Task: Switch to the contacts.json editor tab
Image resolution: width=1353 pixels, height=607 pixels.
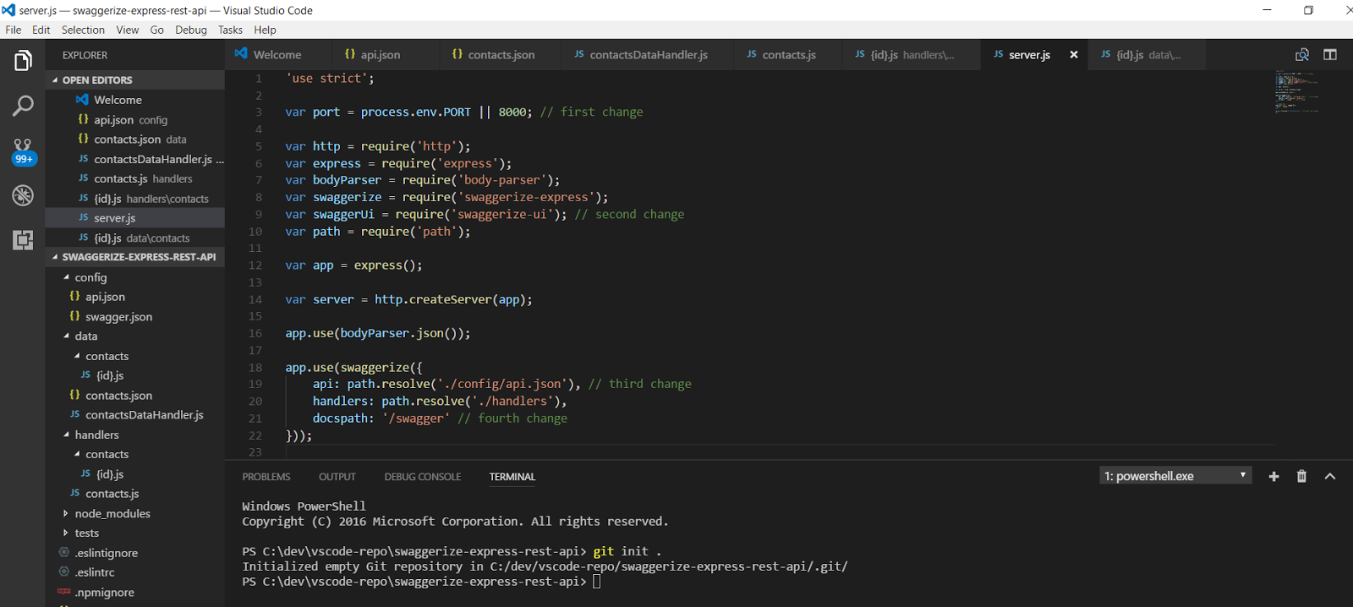Action: coord(501,54)
